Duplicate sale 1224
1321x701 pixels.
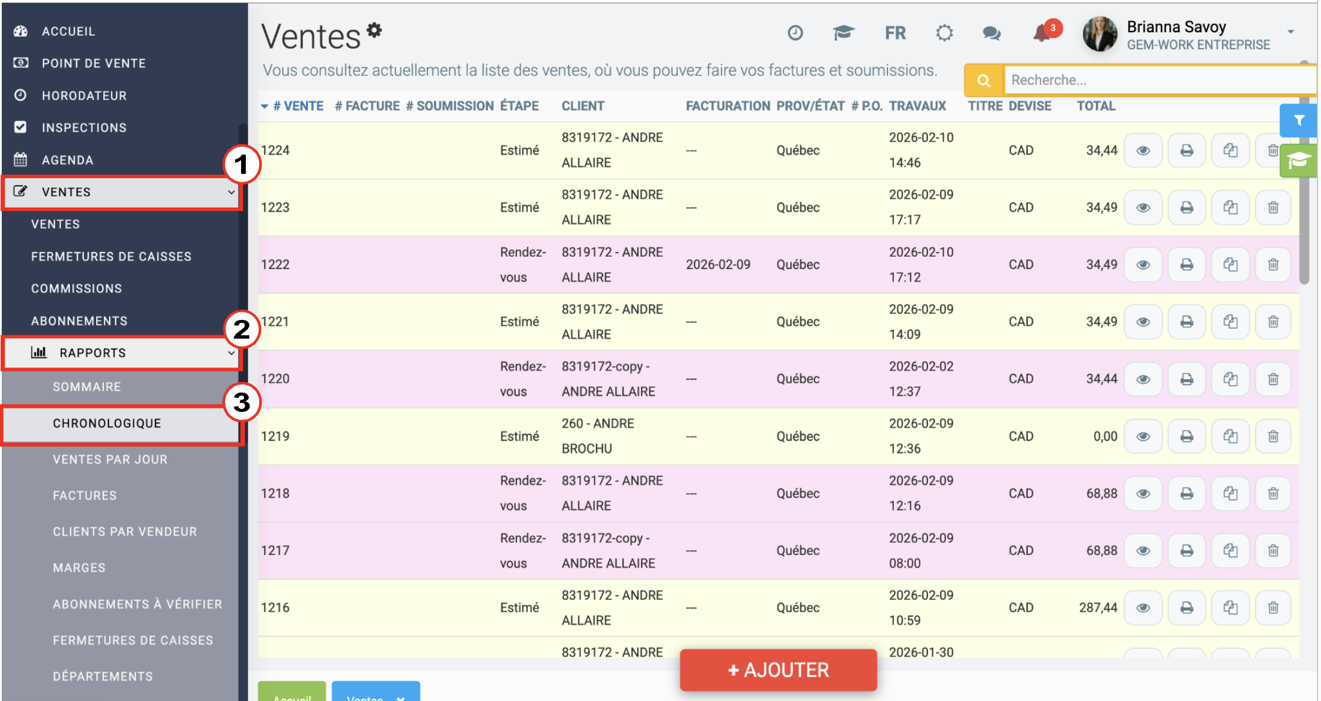pos(1230,151)
